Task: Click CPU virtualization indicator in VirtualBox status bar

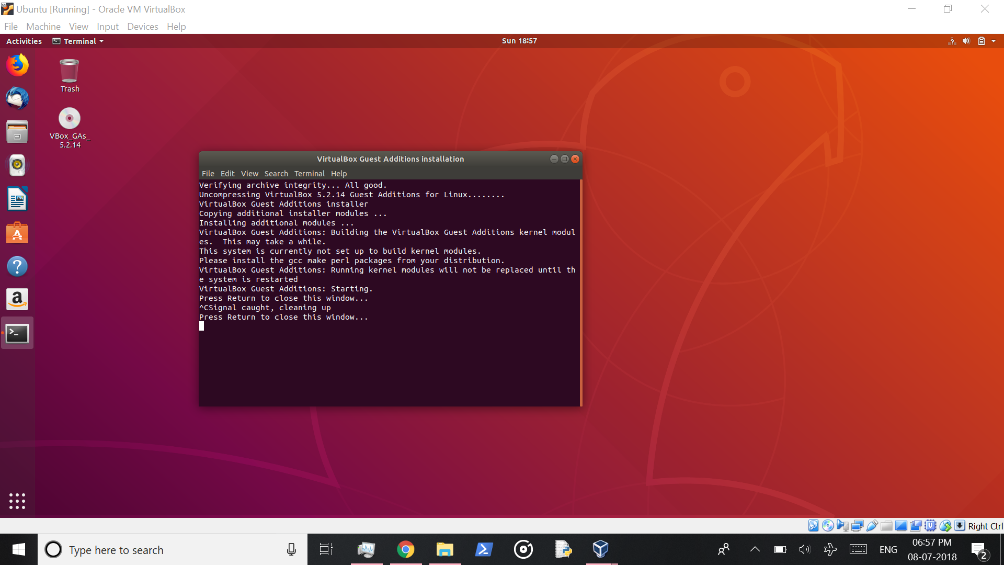Action: (930, 526)
